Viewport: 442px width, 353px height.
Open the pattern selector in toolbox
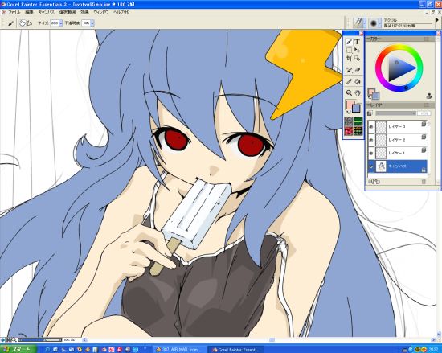coord(349,131)
